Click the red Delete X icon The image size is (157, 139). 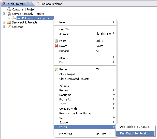coord(56,46)
